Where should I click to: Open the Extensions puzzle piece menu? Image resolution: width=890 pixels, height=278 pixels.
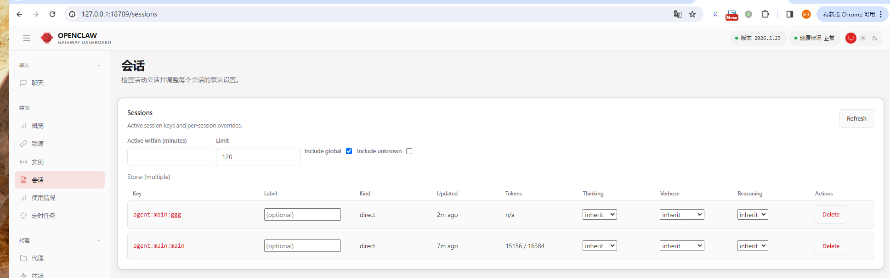[x=765, y=14]
